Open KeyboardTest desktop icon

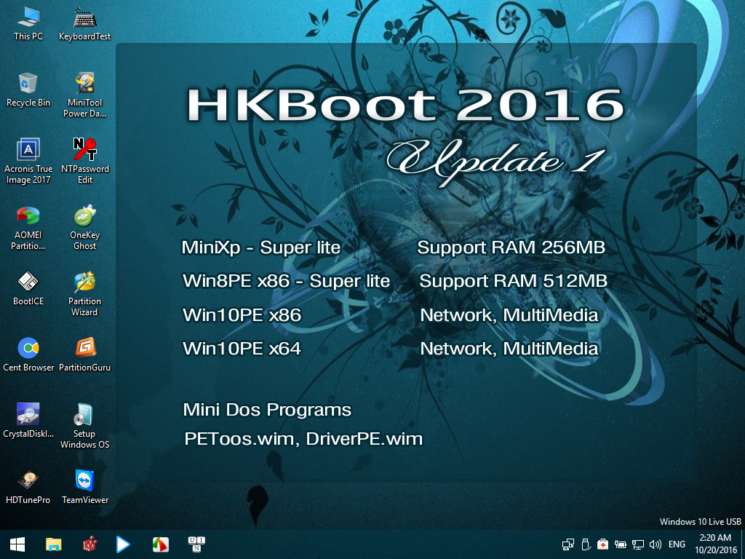[x=84, y=24]
